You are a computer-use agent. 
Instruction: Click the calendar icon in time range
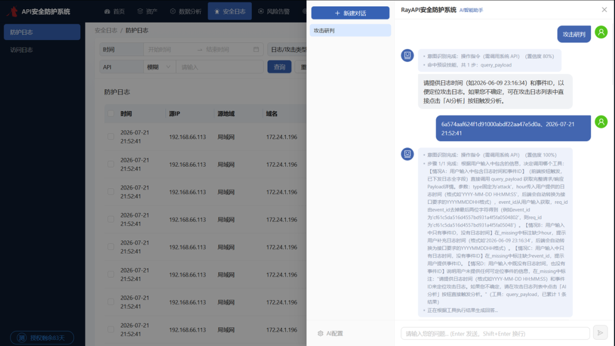[256, 50]
